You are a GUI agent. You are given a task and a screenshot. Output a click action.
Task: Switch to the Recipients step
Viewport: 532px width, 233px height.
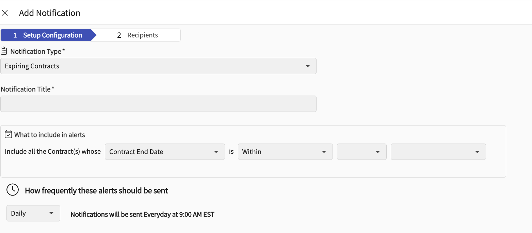[138, 35]
